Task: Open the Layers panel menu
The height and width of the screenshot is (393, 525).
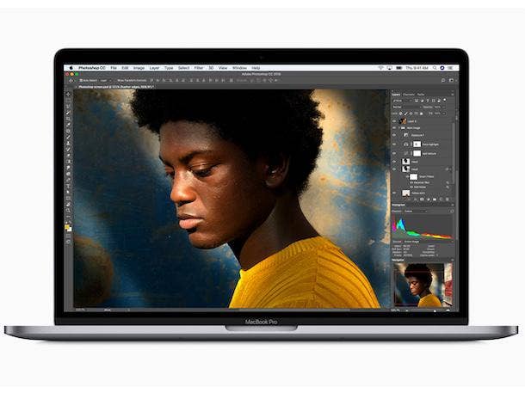Action: coord(452,95)
